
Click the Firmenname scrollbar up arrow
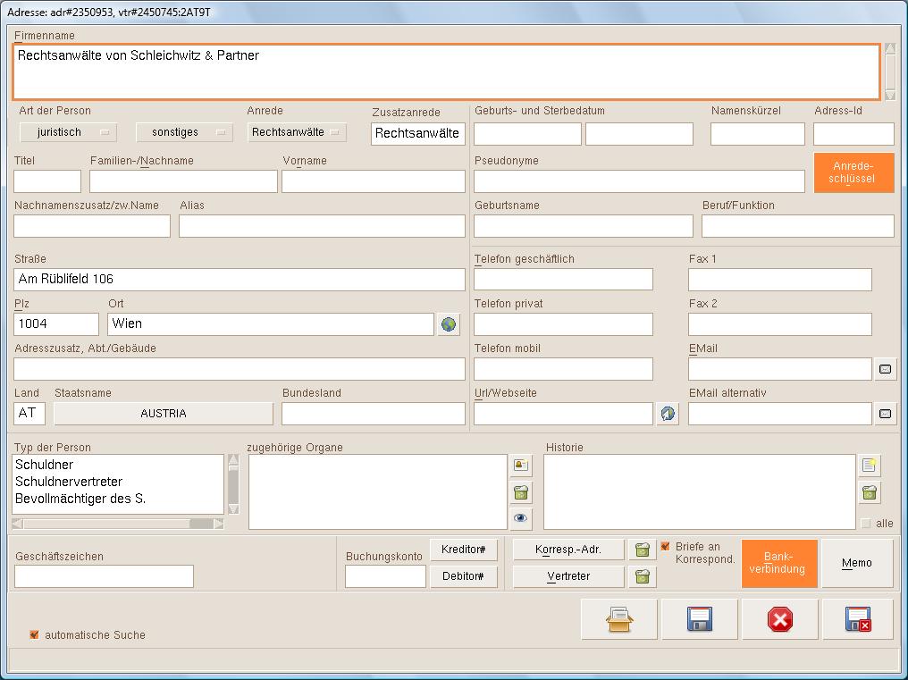(890, 48)
